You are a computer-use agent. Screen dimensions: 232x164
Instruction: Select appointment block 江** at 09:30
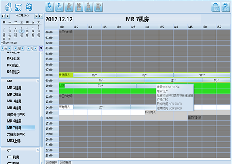pyautogui.click(x=174, y=80)
